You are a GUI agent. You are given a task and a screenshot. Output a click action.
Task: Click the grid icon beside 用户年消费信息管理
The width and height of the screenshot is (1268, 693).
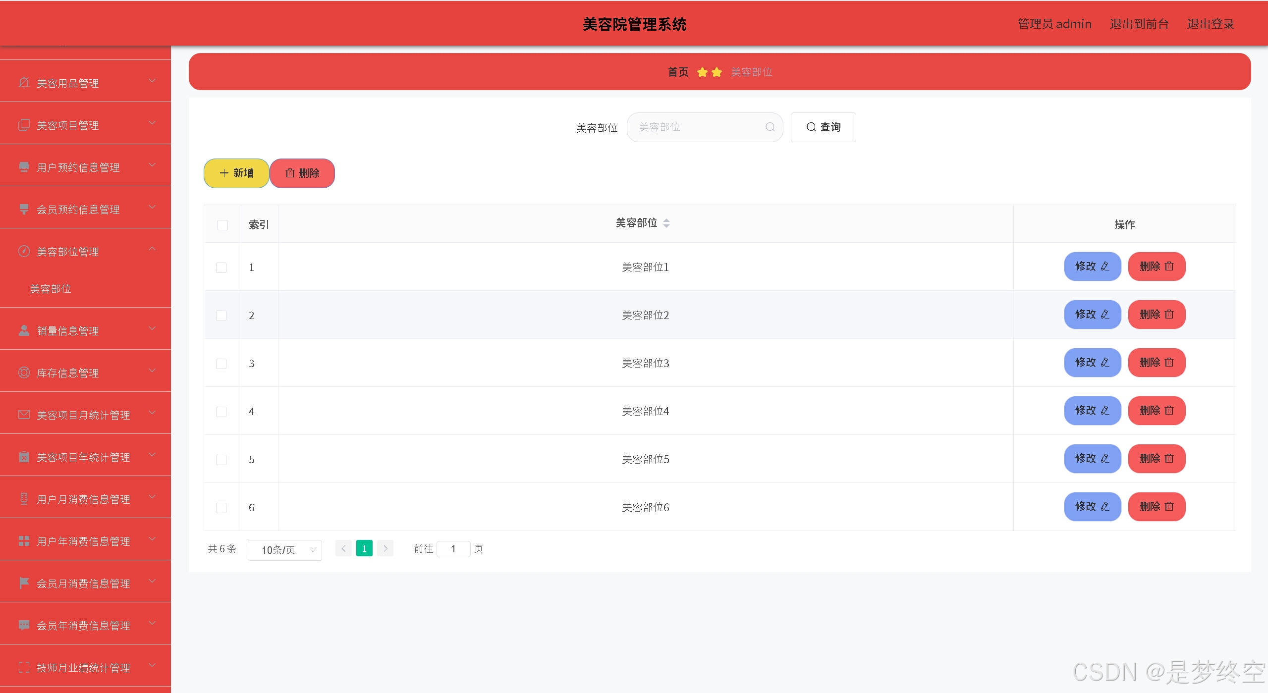[24, 541]
